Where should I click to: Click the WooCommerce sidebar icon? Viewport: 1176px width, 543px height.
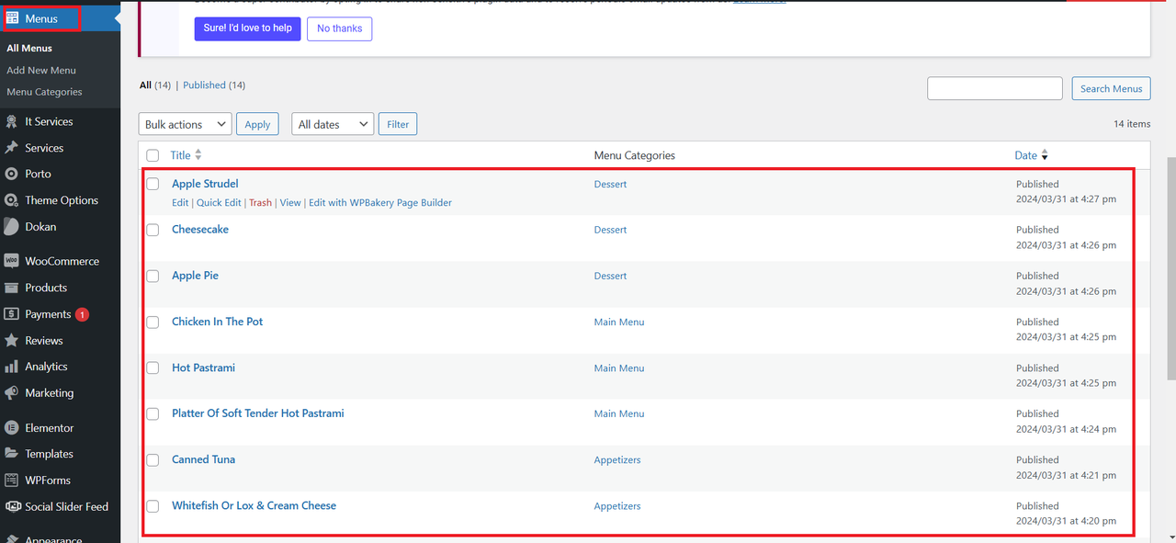pyautogui.click(x=12, y=261)
